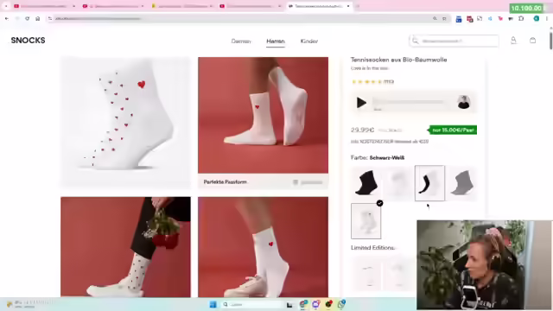Open the Herren menu
Image resolution: width=553 pixels, height=311 pixels.
[276, 41]
